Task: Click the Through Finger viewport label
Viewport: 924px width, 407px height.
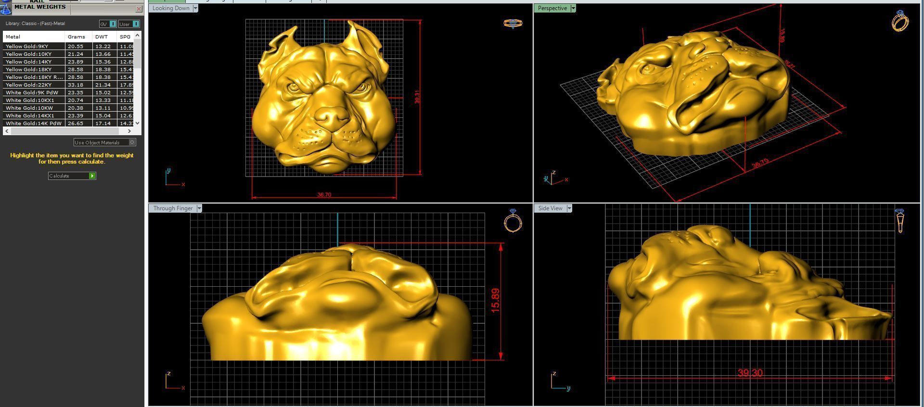Action: 173,208
